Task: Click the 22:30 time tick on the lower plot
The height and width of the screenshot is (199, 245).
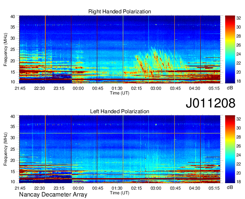Action: pos(39,188)
